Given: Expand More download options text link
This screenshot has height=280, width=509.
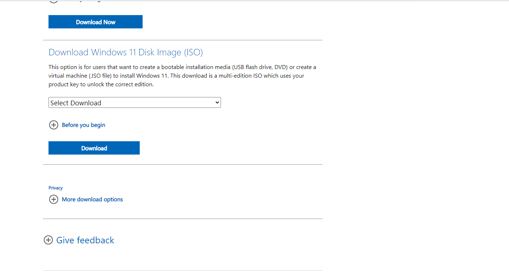Looking at the screenshot, I should click(x=92, y=199).
